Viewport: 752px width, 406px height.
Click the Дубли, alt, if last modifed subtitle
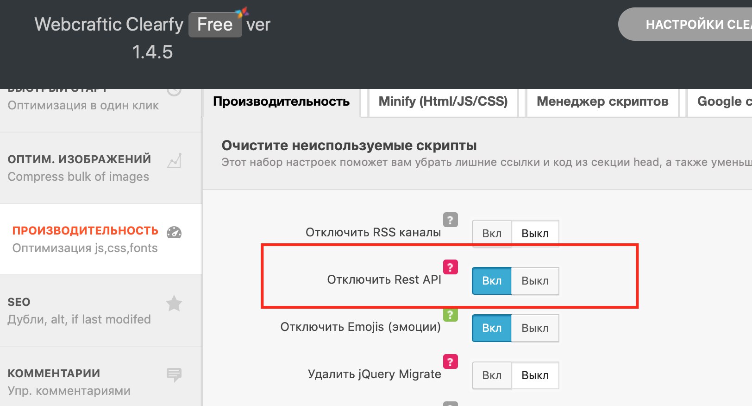(x=79, y=319)
